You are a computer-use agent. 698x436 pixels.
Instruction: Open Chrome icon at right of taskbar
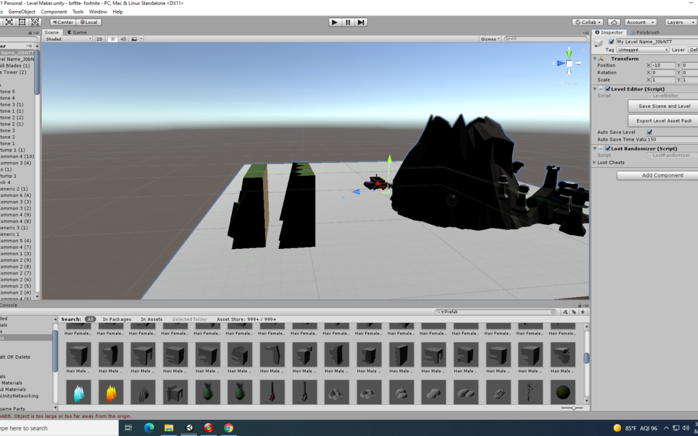coord(228,428)
